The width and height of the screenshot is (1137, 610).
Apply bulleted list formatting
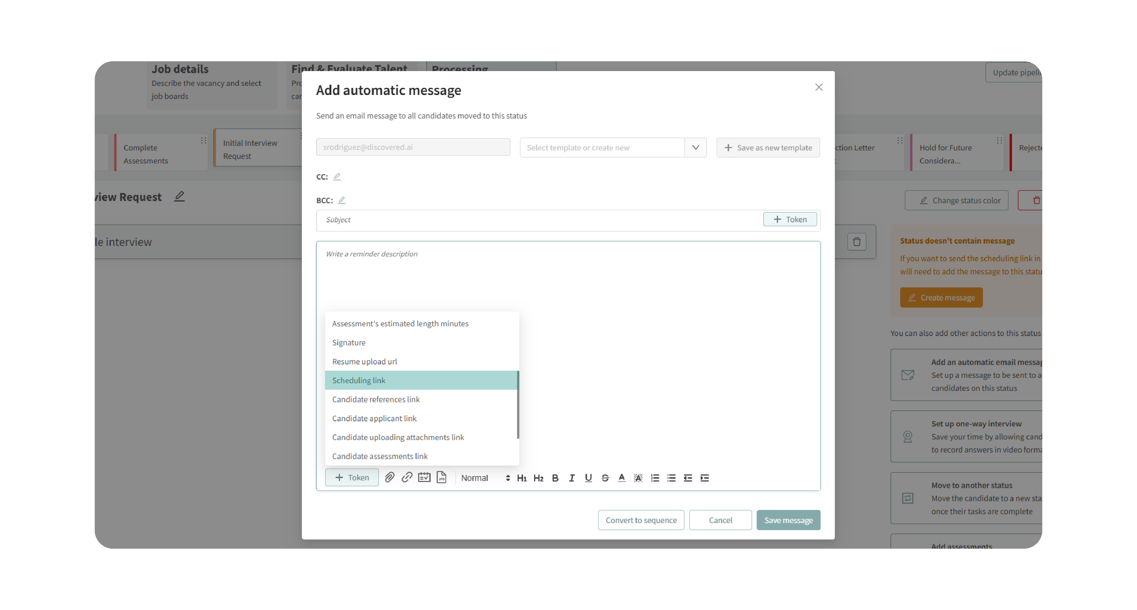pos(671,478)
